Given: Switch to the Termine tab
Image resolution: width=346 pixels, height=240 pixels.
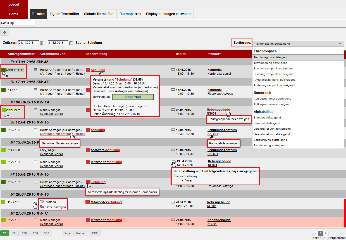Looking at the screenshot, I should pyautogui.click(x=38, y=14).
